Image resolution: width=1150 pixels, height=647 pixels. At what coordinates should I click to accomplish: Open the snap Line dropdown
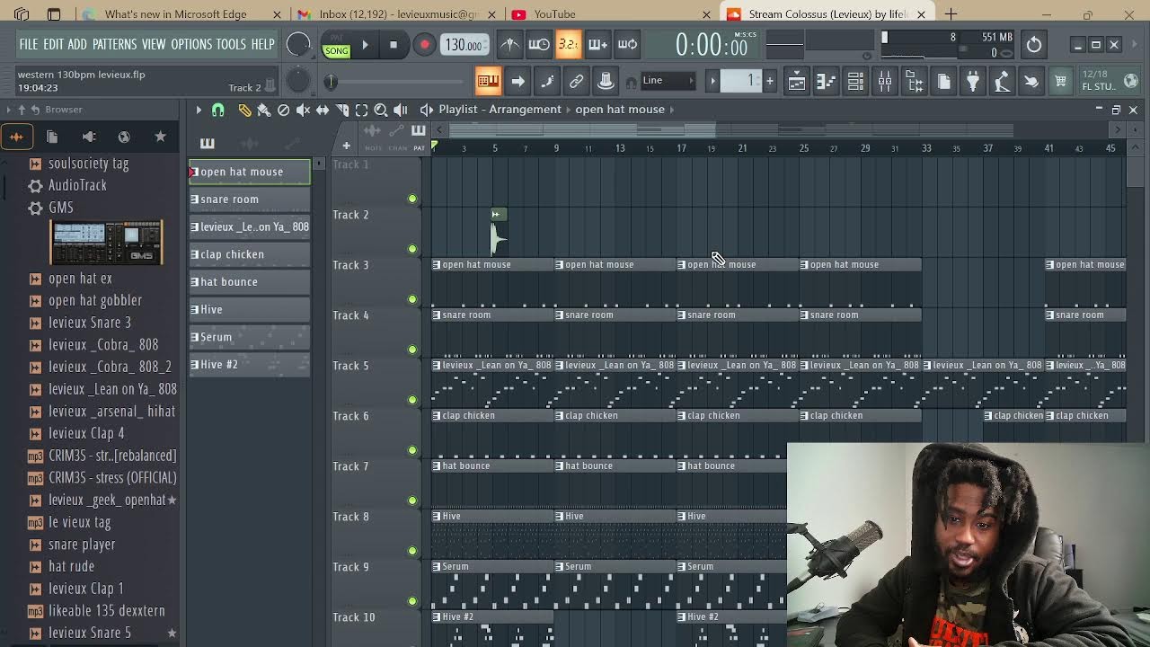pyautogui.click(x=667, y=81)
